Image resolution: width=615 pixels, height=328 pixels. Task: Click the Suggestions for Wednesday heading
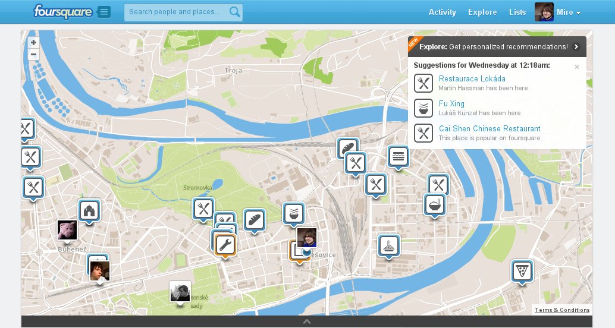pyautogui.click(x=482, y=65)
